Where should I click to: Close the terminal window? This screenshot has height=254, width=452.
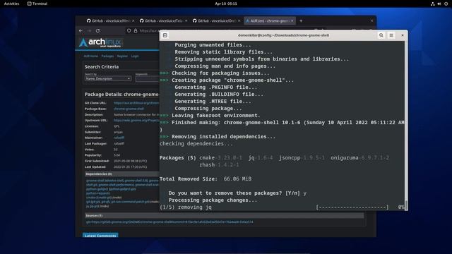click(403, 35)
